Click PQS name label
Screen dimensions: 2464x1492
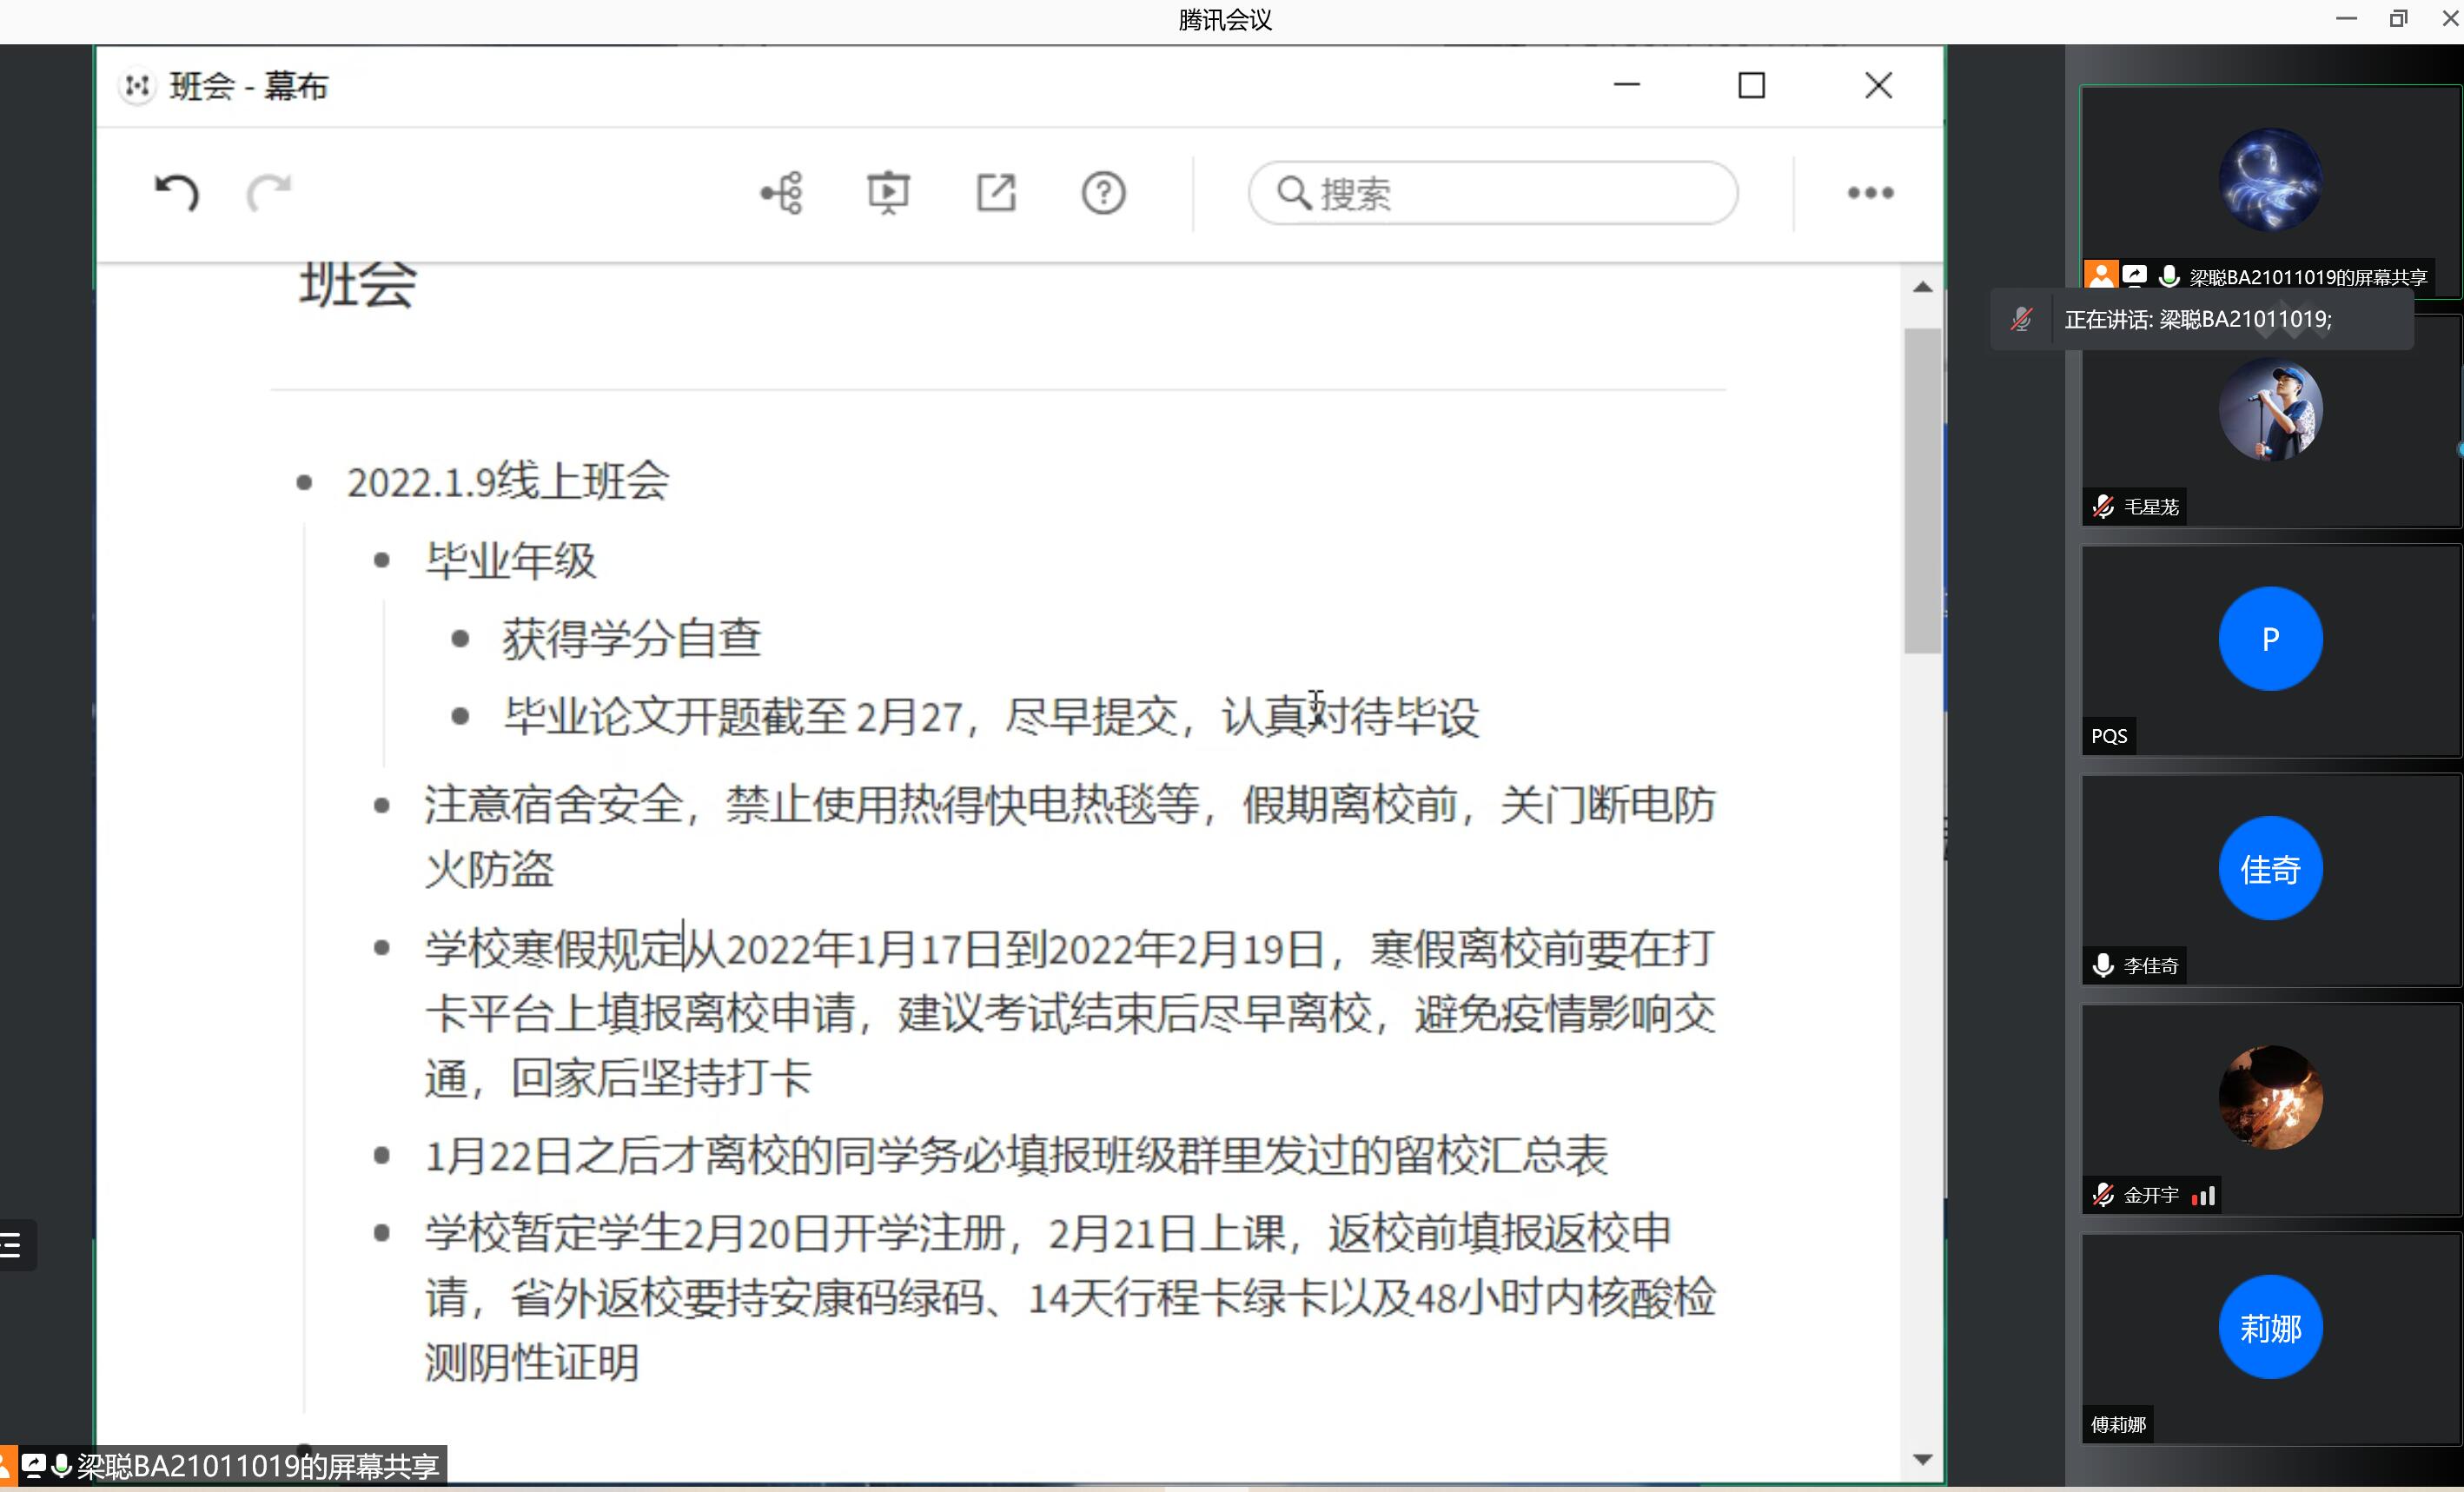2109,737
